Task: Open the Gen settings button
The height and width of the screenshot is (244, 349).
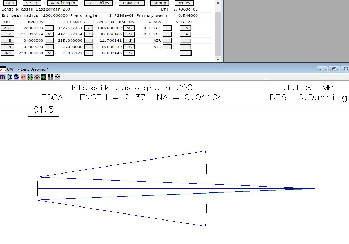Action: [x=10, y=3]
